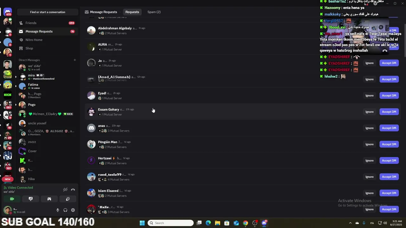Mute the microphone in user panel
Viewport: 406px width, 228px height.
[x=57, y=210]
